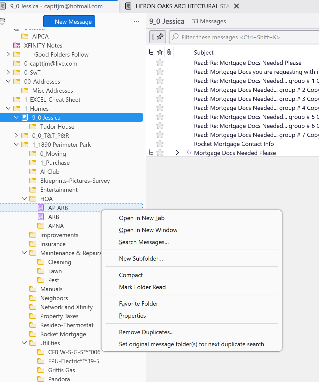Click the XFINITY Notes saved search icon
Screen dimensions: 319x382
point(17,46)
